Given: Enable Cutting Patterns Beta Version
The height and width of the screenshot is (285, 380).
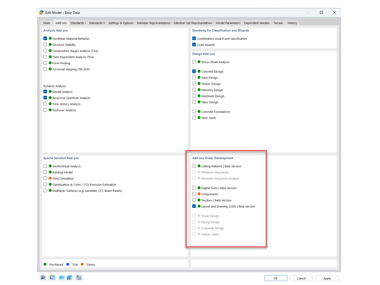Looking at the screenshot, I should click(x=194, y=166).
